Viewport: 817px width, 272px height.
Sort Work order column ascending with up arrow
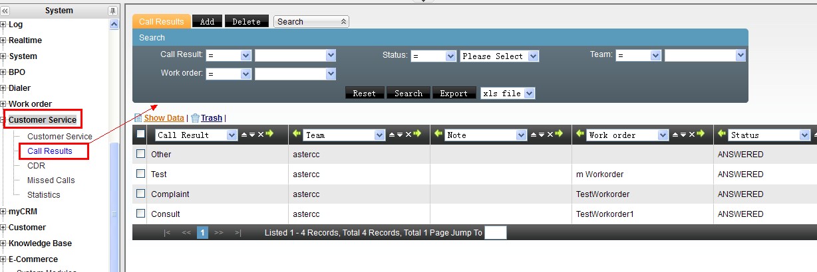(676, 135)
